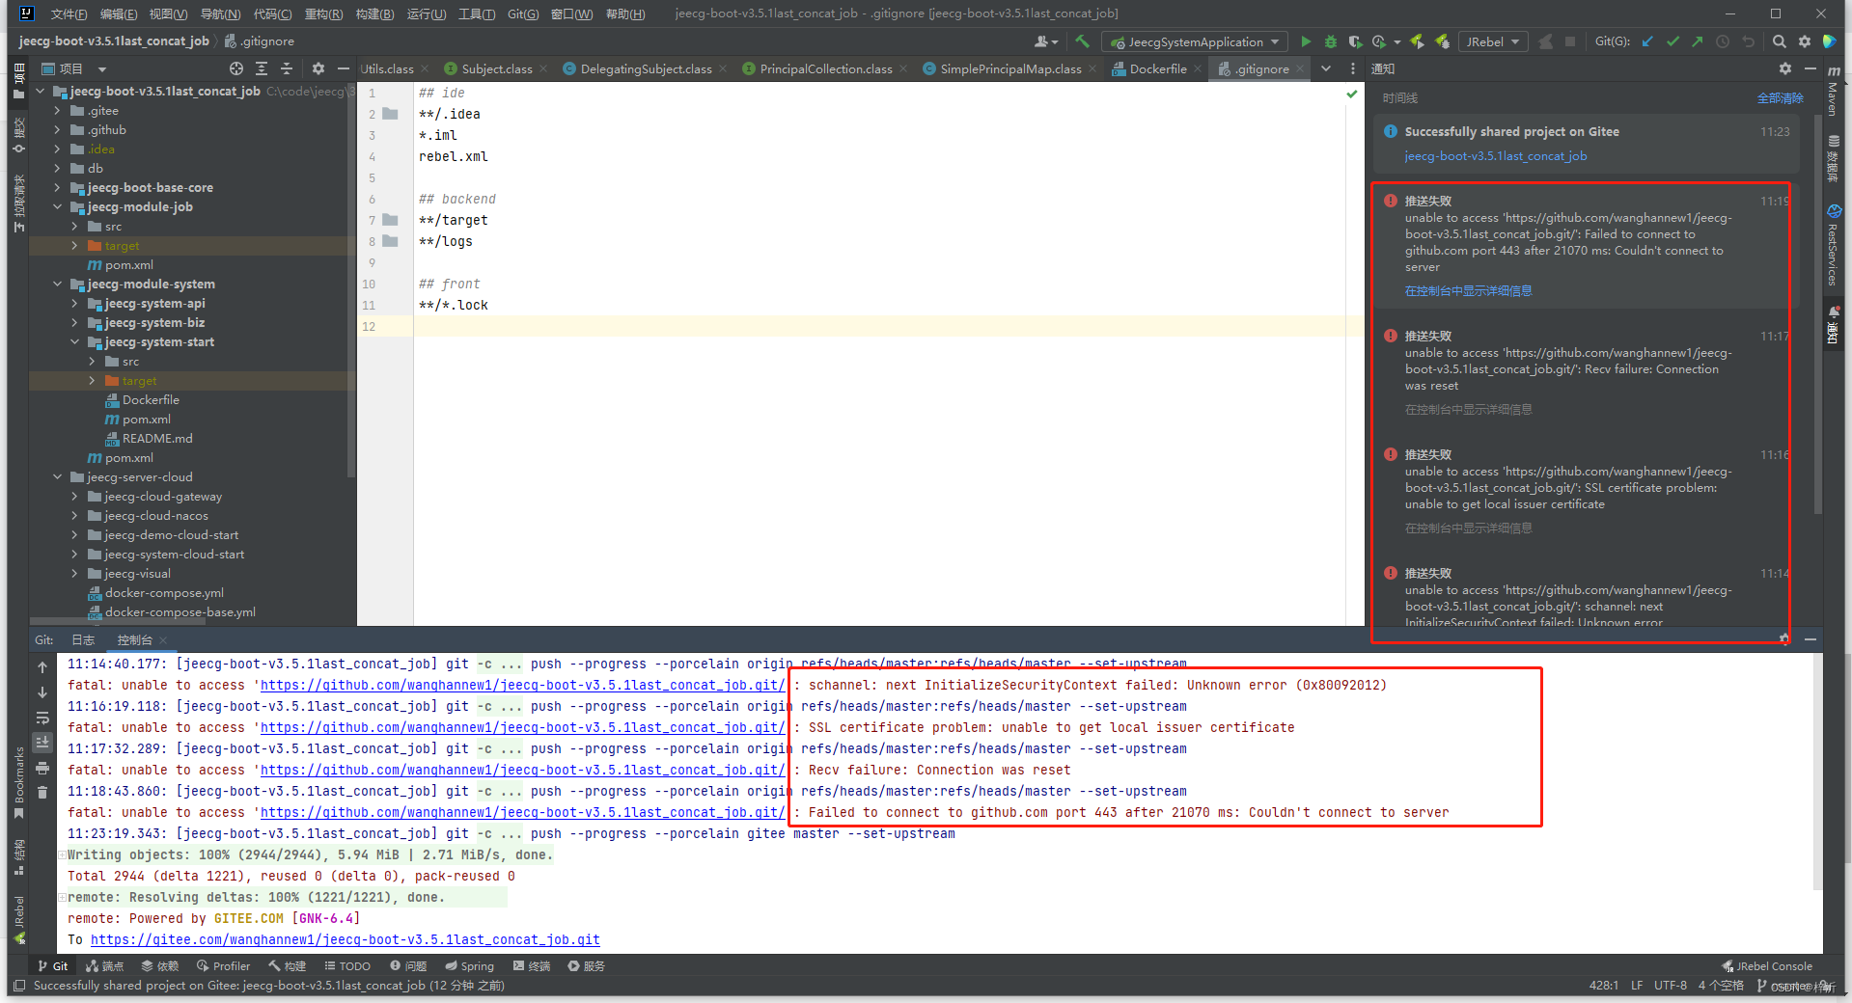Build the project with the hammer icon
The image size is (1852, 1003).
click(x=1082, y=41)
